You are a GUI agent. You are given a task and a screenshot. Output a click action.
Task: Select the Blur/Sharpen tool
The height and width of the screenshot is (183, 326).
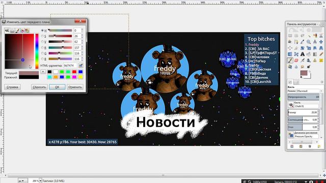pyautogui.click(x=296, y=67)
